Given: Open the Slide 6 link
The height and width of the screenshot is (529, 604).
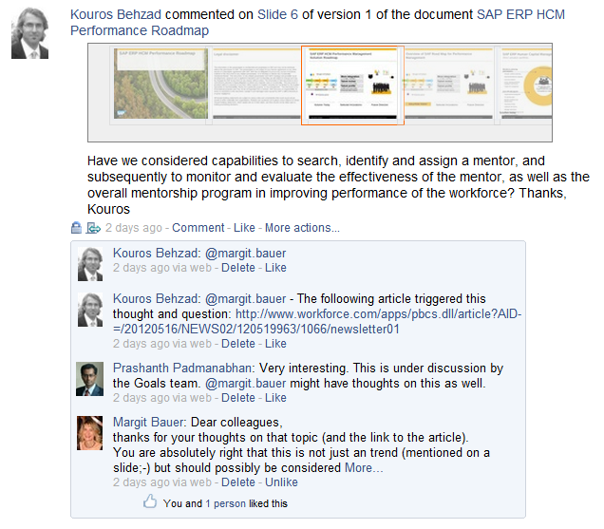Looking at the screenshot, I should [x=277, y=14].
